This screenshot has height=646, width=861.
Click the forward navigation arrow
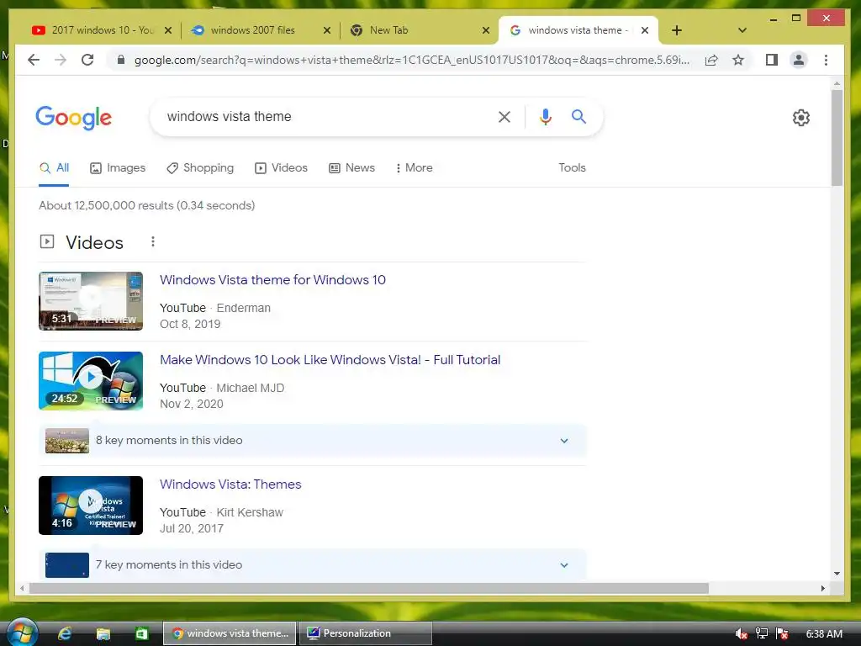pyautogui.click(x=61, y=60)
